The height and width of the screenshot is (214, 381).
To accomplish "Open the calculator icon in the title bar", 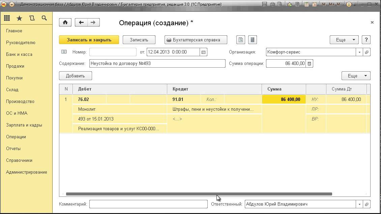I will pos(306,4).
